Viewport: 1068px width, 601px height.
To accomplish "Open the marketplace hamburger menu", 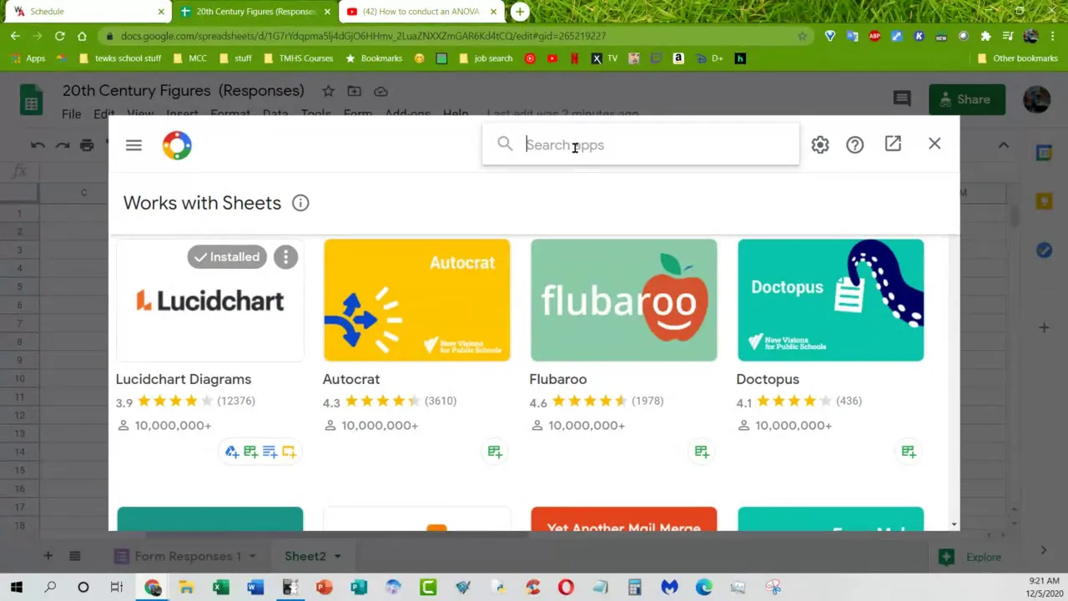I will [133, 145].
